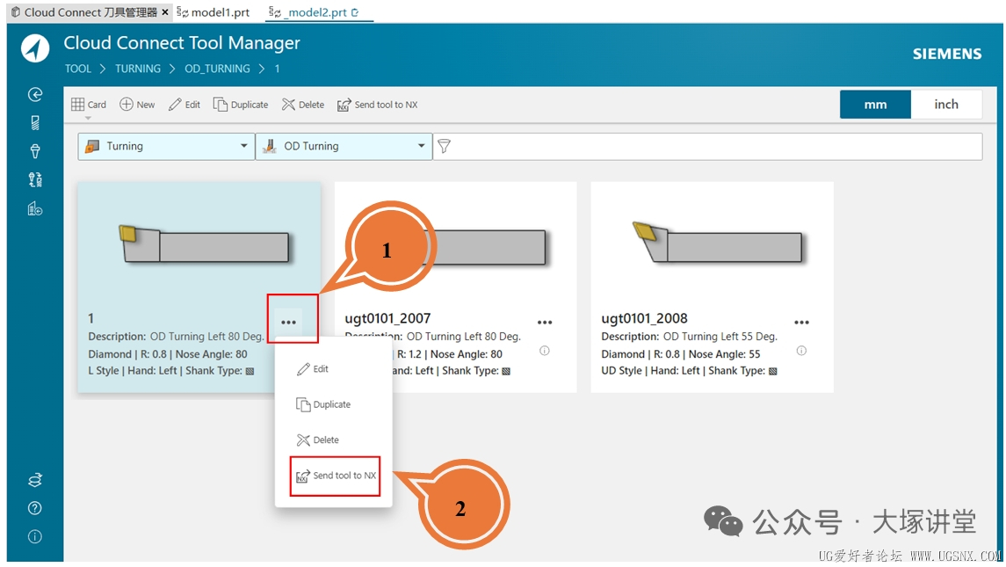Click 'L Style | Hand: Left' text on card 1

point(133,370)
